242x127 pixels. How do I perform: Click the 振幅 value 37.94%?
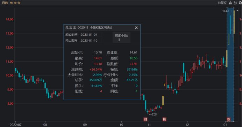click(x=132, y=70)
